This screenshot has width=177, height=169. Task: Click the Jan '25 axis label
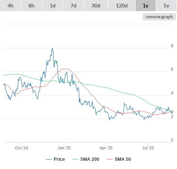(x=64, y=148)
